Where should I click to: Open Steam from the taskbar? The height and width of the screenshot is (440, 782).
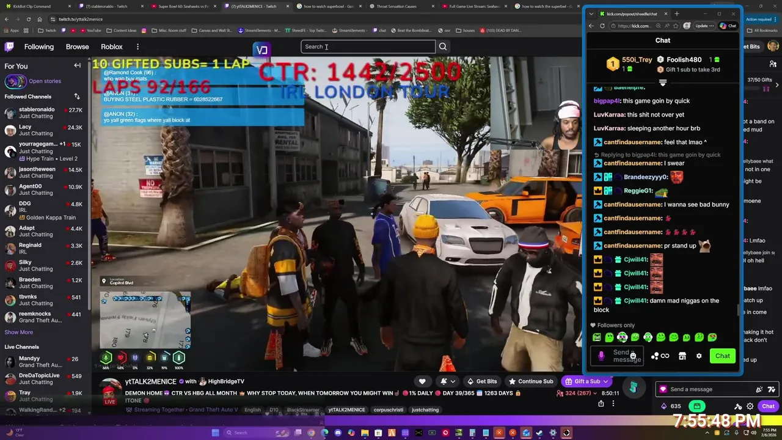click(539, 433)
